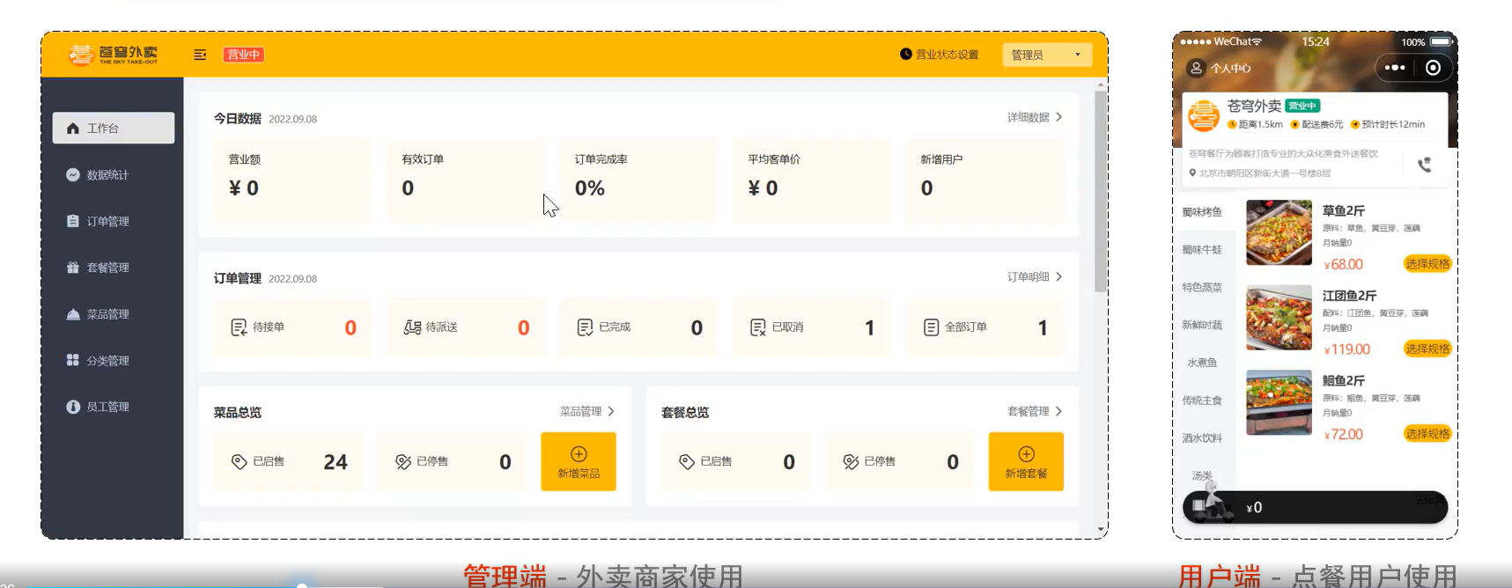Click the 待派送 delivery icon
Image resolution: width=1512 pixels, height=588 pixels.
(x=412, y=327)
